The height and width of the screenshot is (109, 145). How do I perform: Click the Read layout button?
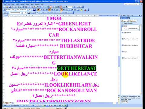(79, 7)
